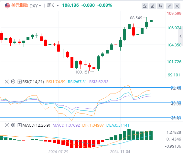Click the latest weekly candlestick

click(x=151, y=21)
